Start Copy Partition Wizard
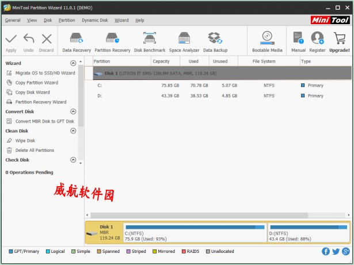The width and height of the screenshot is (354, 265). point(32,83)
